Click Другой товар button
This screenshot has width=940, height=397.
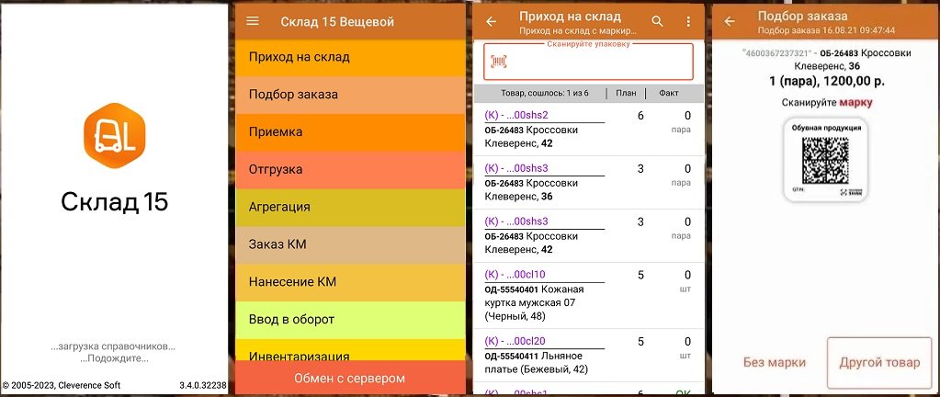point(879,363)
